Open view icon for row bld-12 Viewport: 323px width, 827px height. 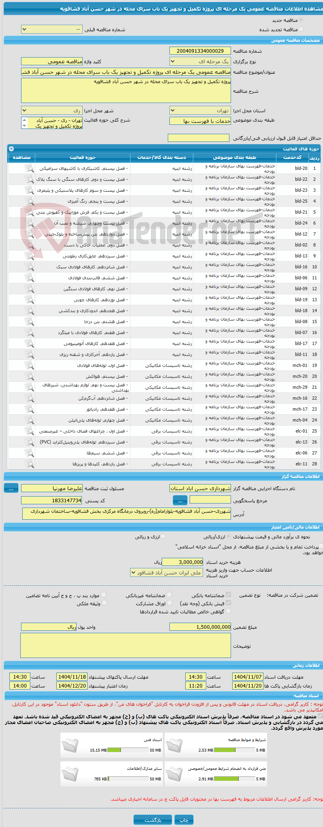pyautogui.click(x=29, y=234)
